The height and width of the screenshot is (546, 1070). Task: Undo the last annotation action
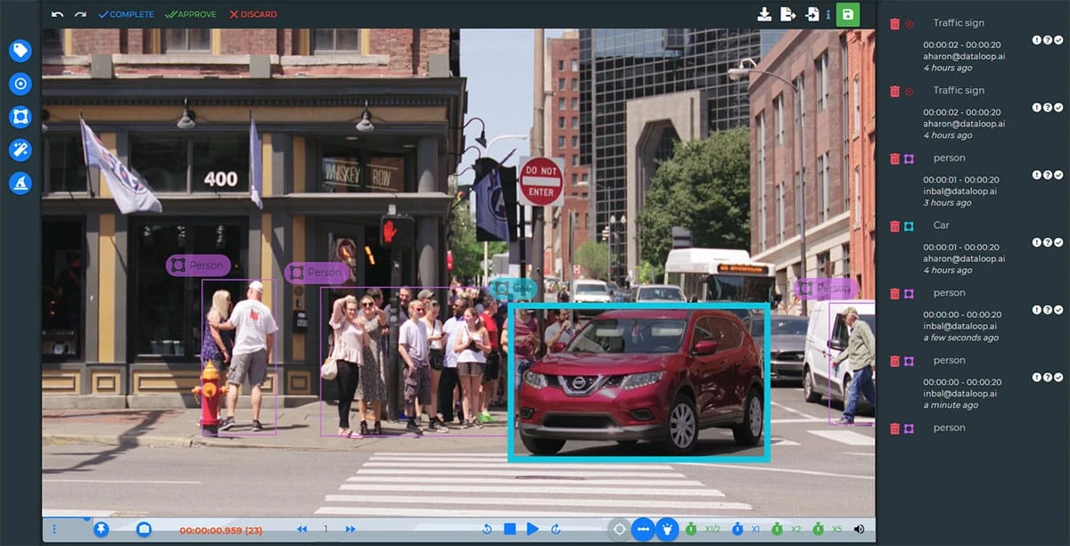click(x=56, y=13)
